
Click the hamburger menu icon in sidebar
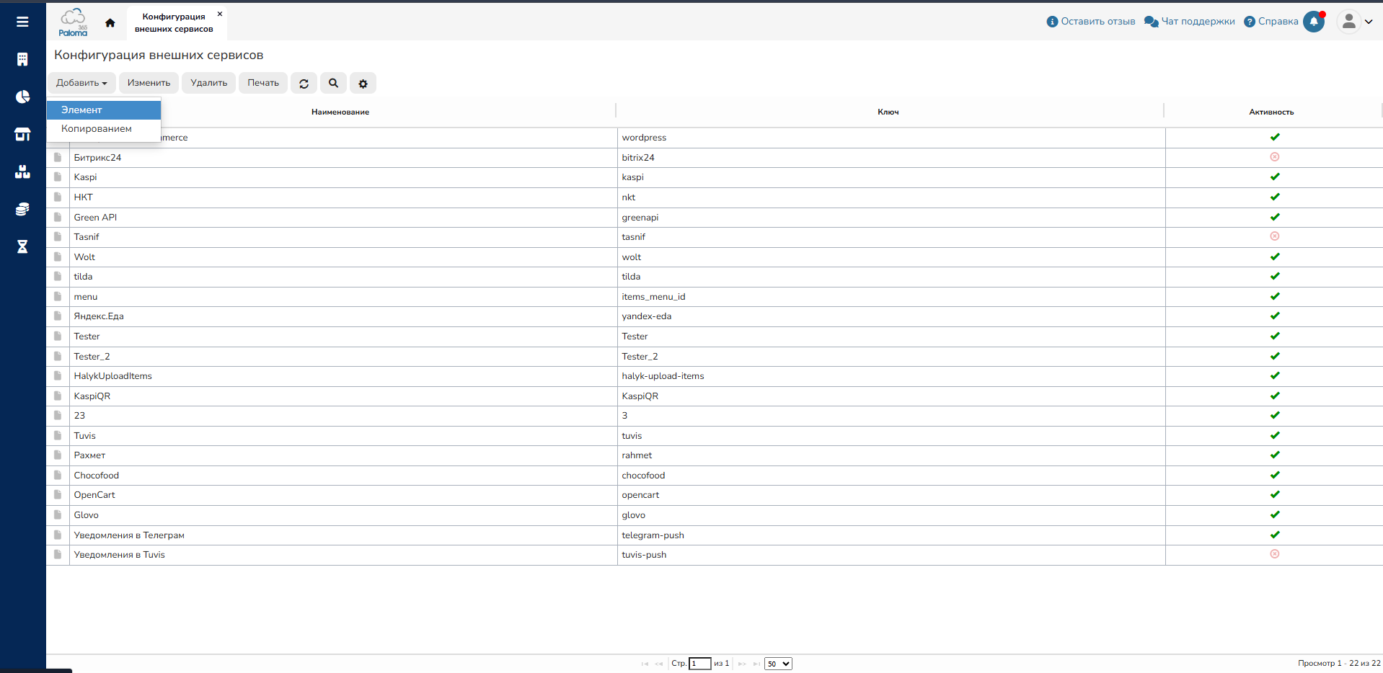click(x=22, y=22)
